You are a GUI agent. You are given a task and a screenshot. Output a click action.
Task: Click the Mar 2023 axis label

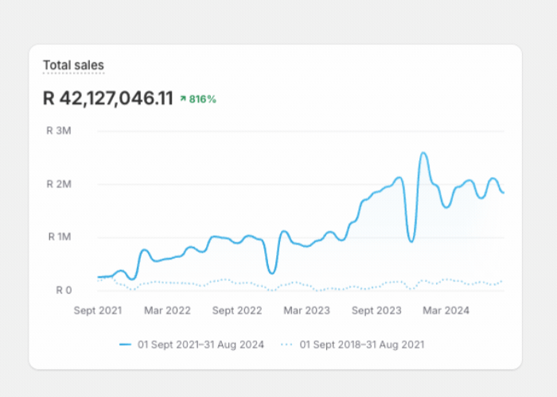[x=306, y=310]
